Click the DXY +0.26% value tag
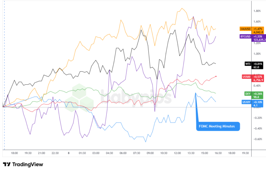266x172 pixels. tap(257, 94)
